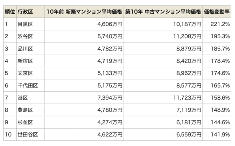Click the 新宿区 district cell
Image resolution: width=235 pixels, height=146 pixels.
(30, 61)
